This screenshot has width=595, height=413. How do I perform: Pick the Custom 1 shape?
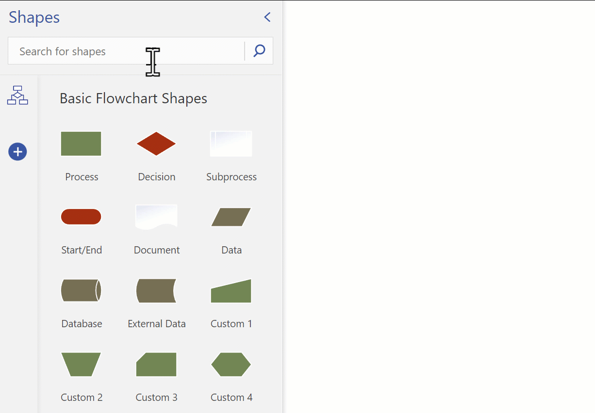click(231, 290)
